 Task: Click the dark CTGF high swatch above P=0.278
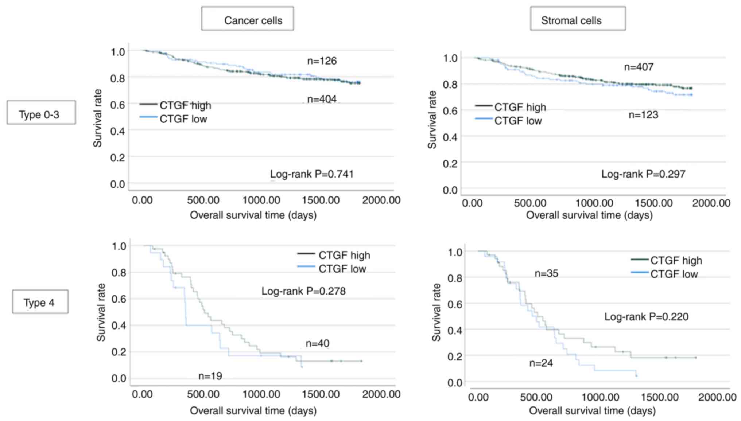[306, 253]
